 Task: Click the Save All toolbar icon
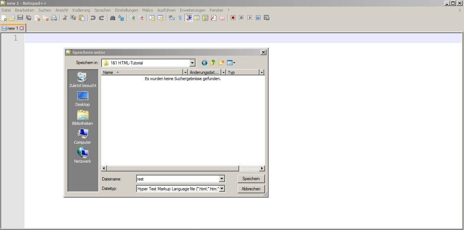click(x=29, y=18)
